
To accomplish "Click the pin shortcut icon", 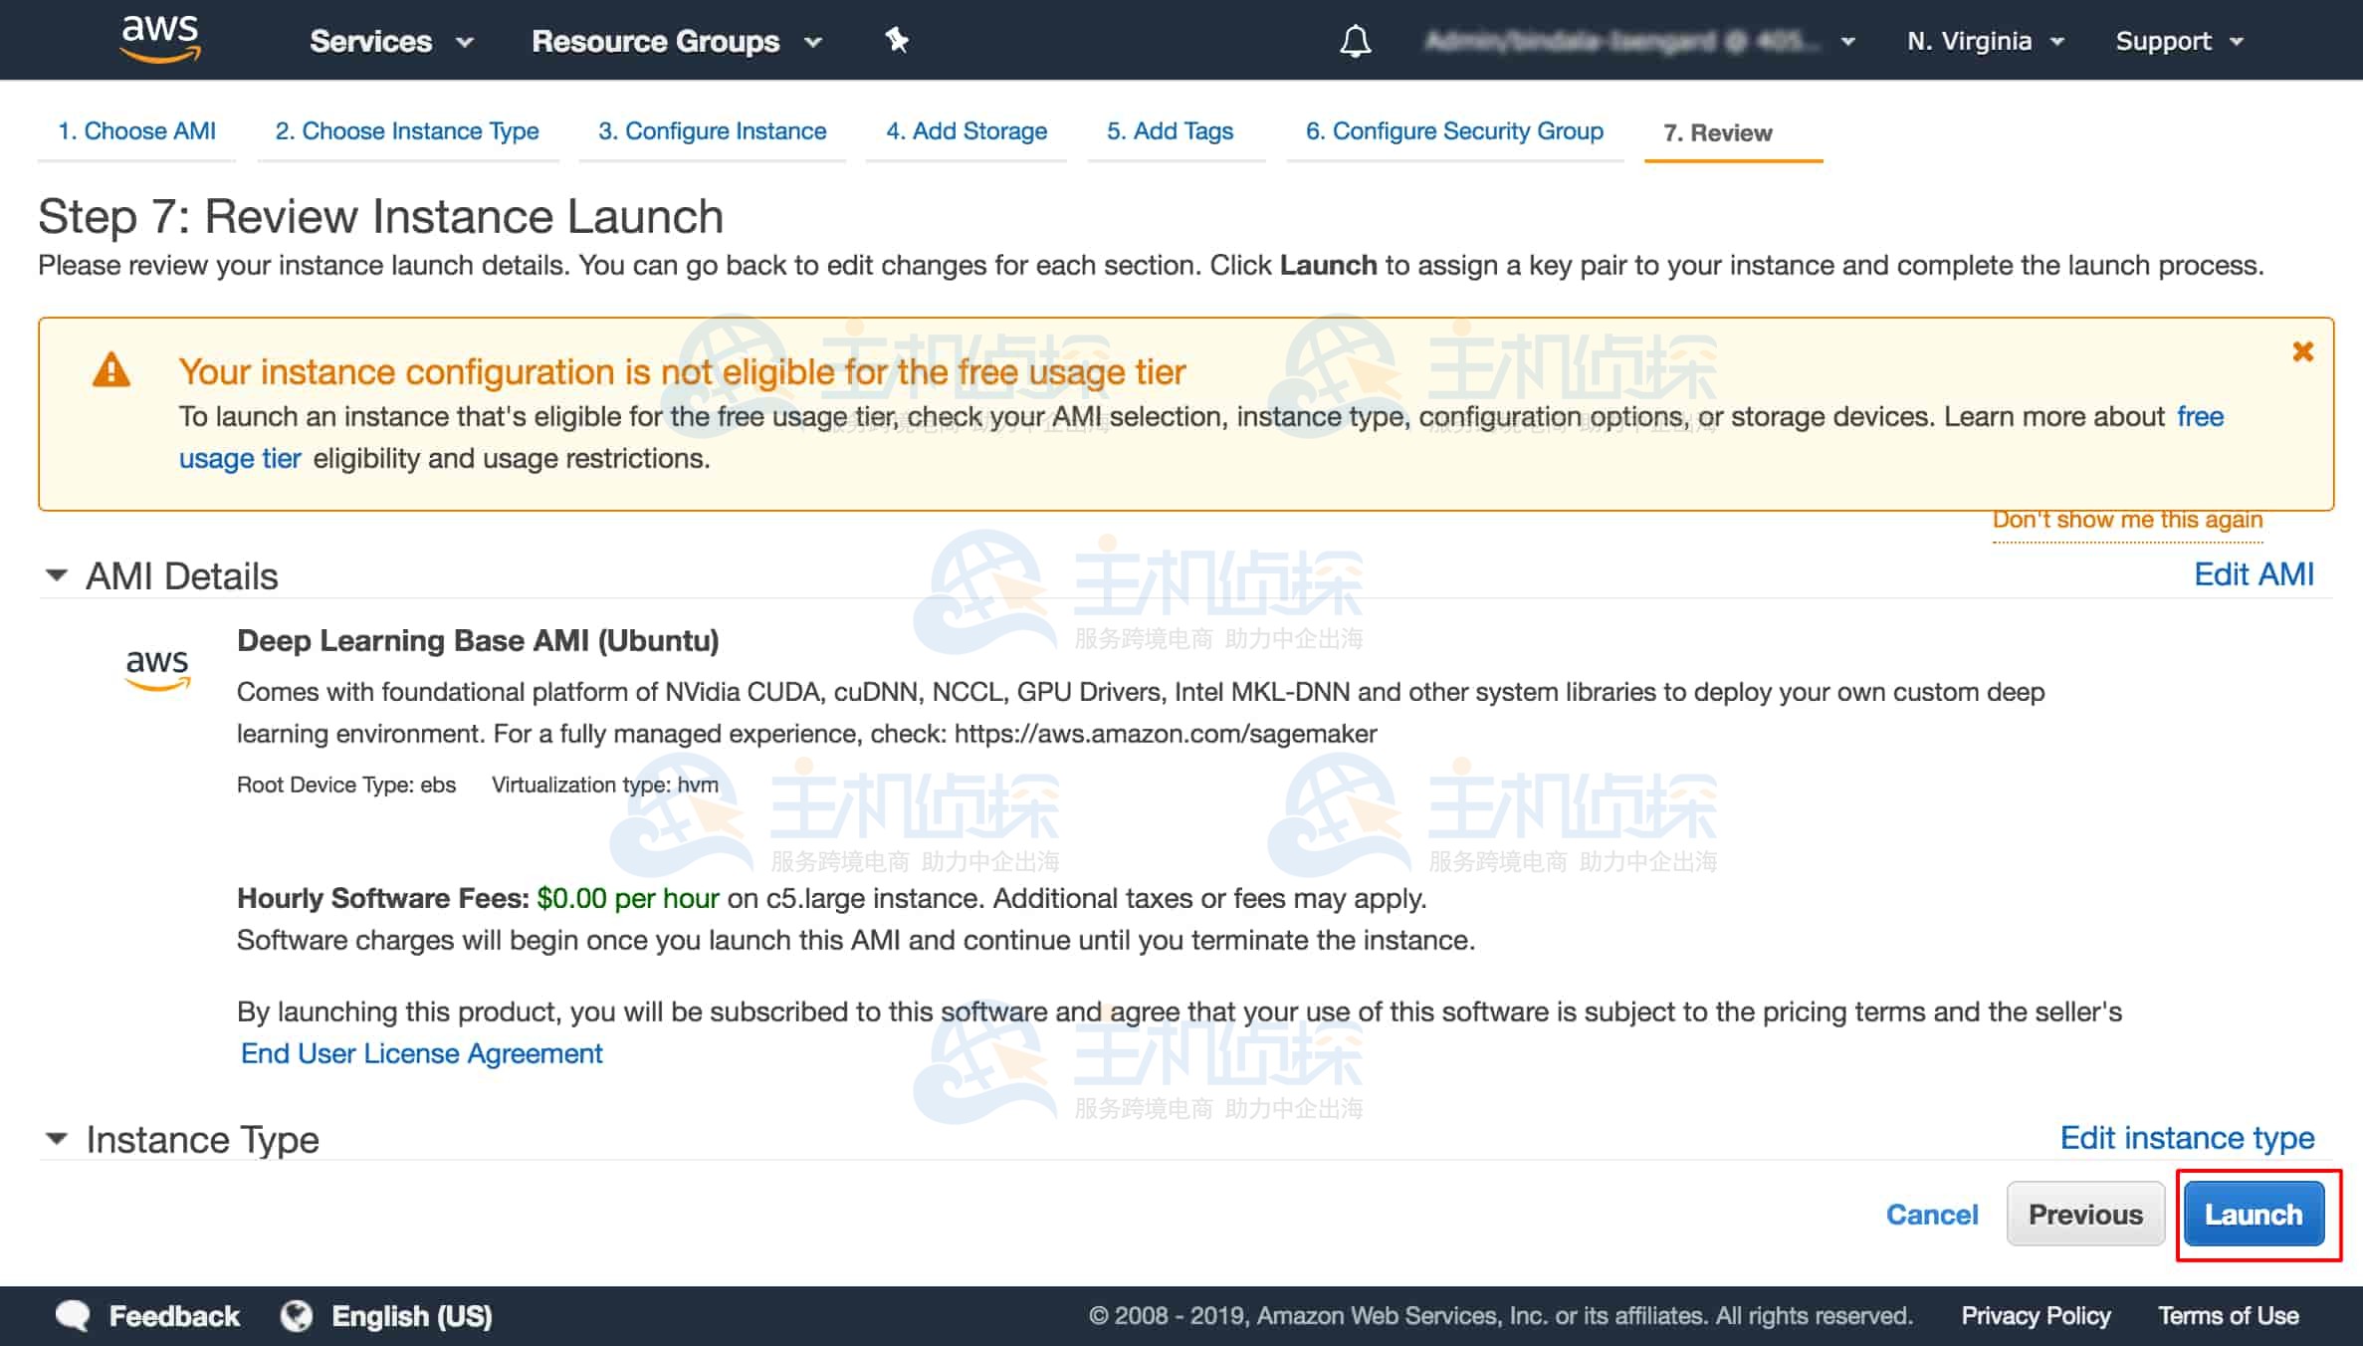I will coord(897,41).
